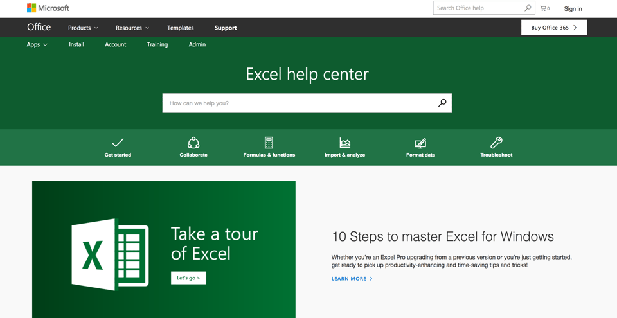The height and width of the screenshot is (318, 617).
Task: Open the Collaborate icon link
Action: 193,143
